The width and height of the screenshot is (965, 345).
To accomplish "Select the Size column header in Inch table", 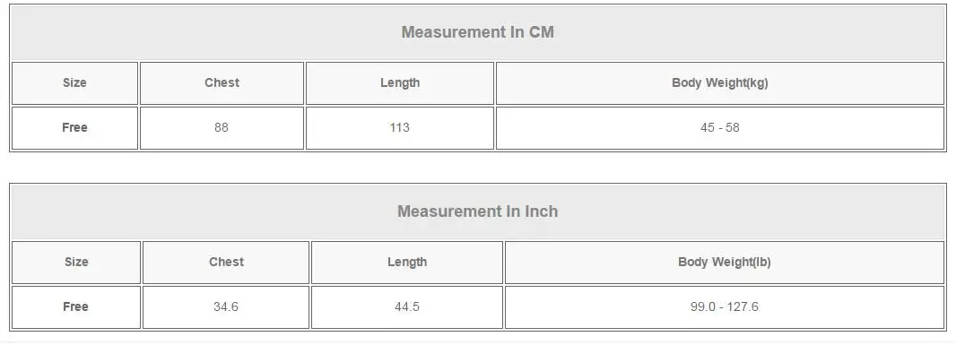I will pyautogui.click(x=76, y=262).
